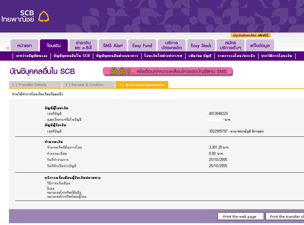Screen dimensions: 304x225
Task: Select โอนเงินไปต่างประเทศ from the submenu
Action: coord(163,56)
